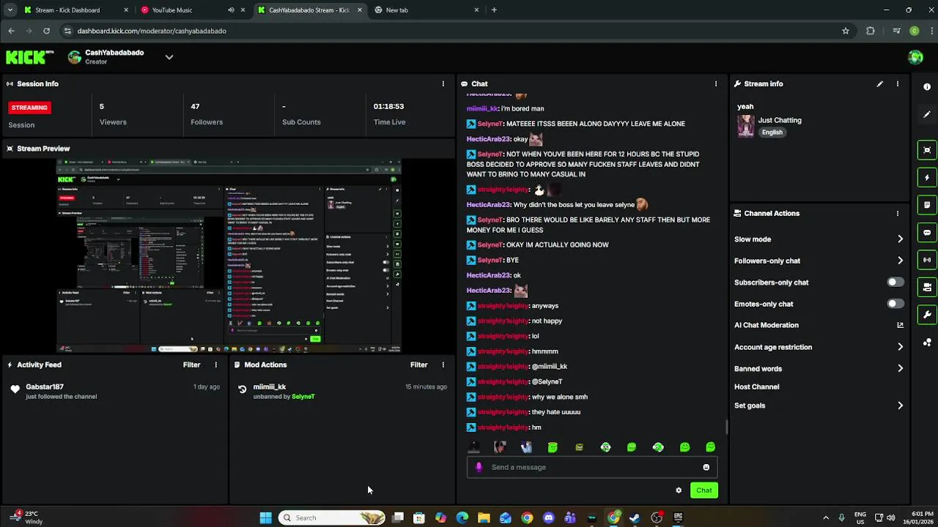
Task: Open a new Chrome tab
Action: pos(494,10)
